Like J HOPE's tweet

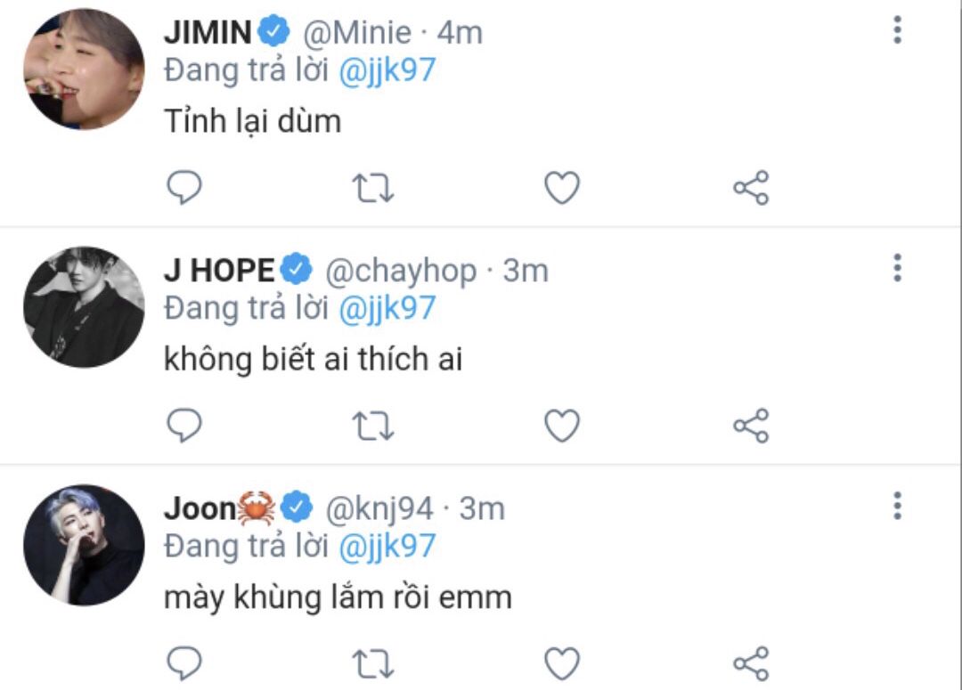tap(562, 426)
